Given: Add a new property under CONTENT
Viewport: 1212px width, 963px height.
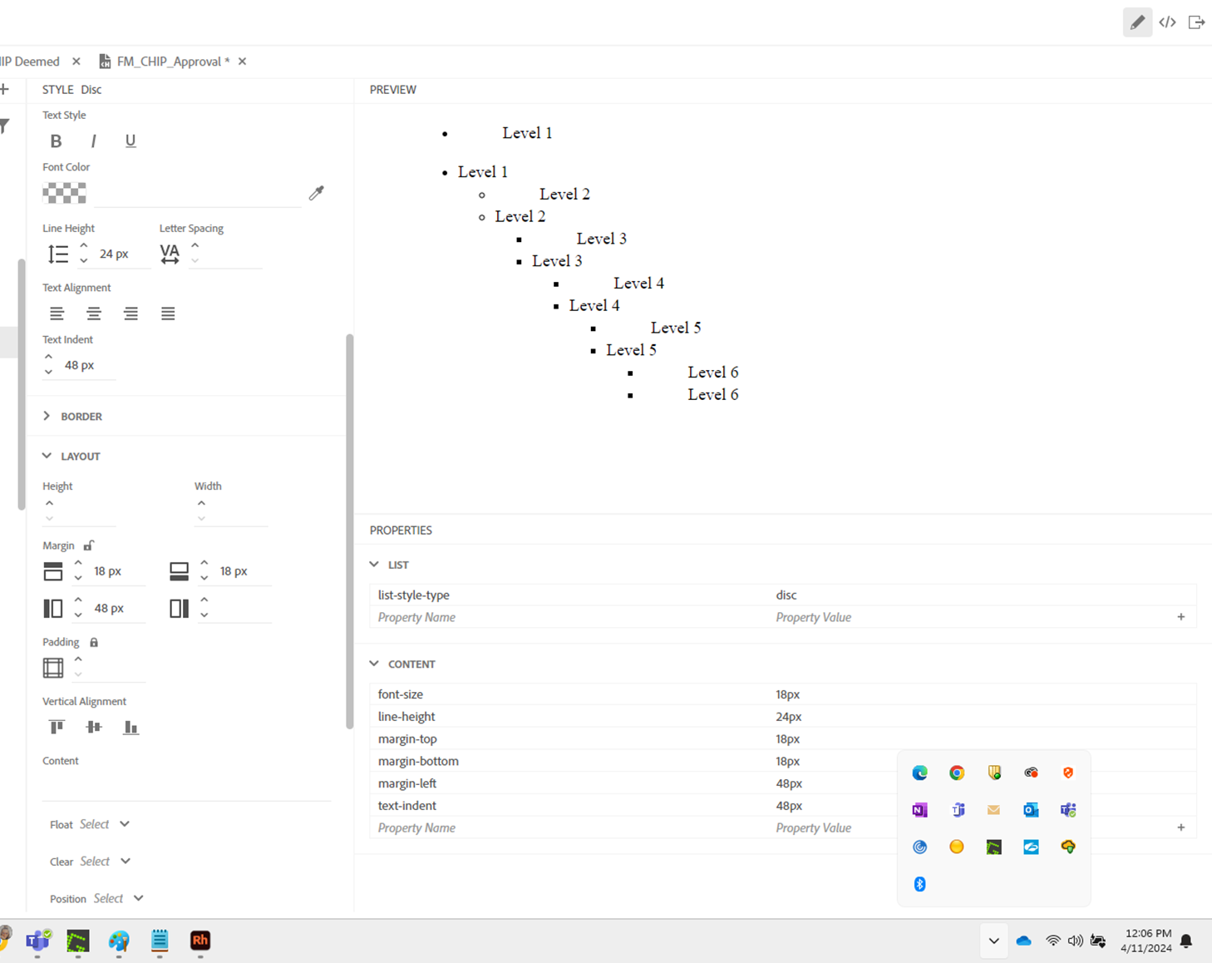Looking at the screenshot, I should [1180, 827].
